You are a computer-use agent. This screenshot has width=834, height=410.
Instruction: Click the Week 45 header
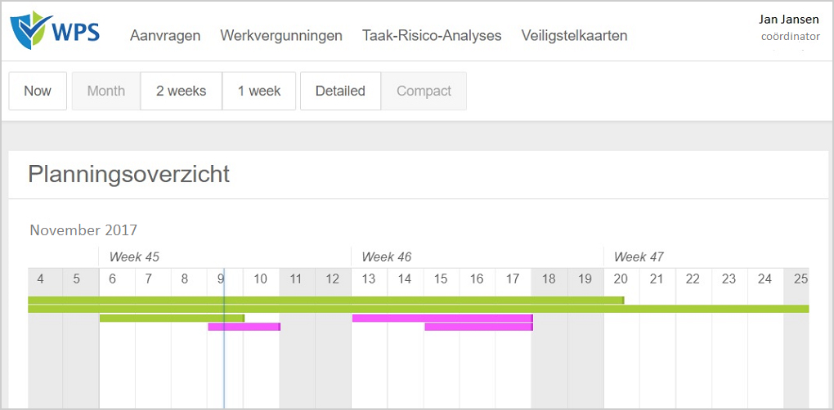click(x=134, y=257)
